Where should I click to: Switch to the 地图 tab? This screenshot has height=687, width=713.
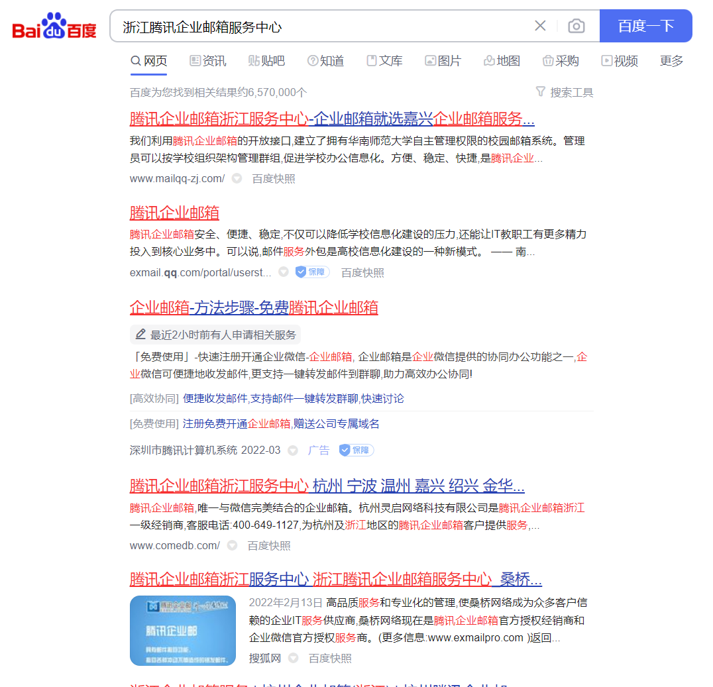click(502, 61)
